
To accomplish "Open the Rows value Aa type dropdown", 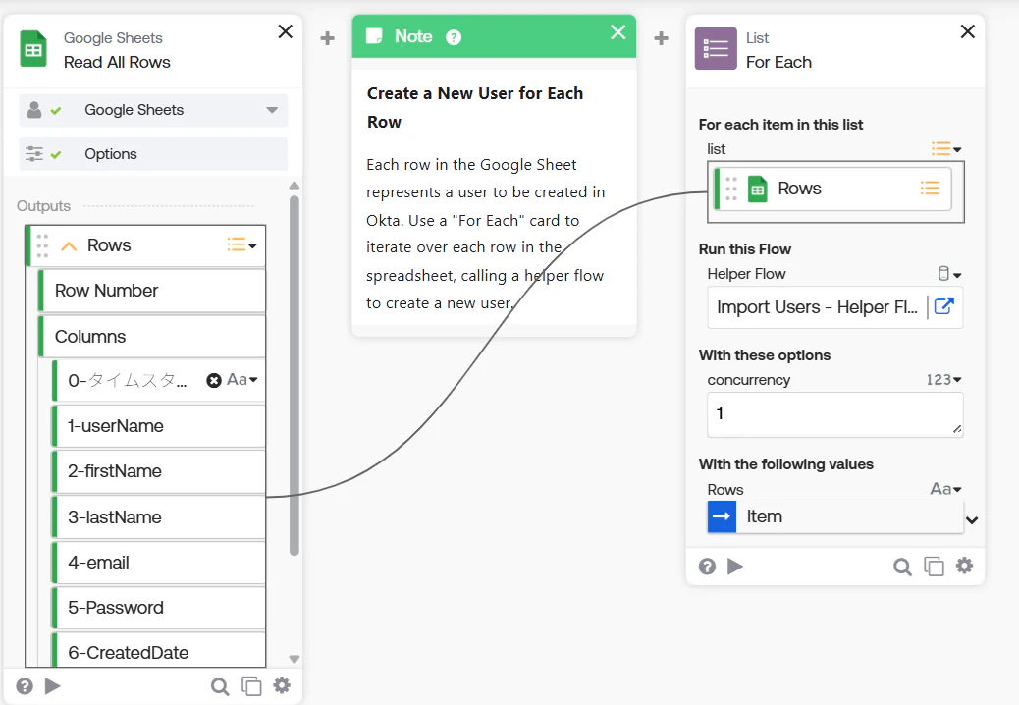I will [x=945, y=489].
